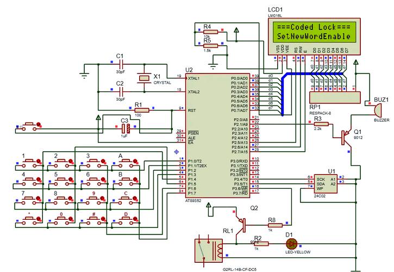Image resolution: width=394 pixels, height=272 pixels.
Task: Click the P1.0/T2 pin label
Action: coord(195,161)
